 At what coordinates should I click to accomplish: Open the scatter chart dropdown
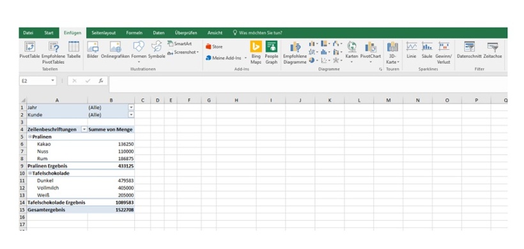(325, 60)
